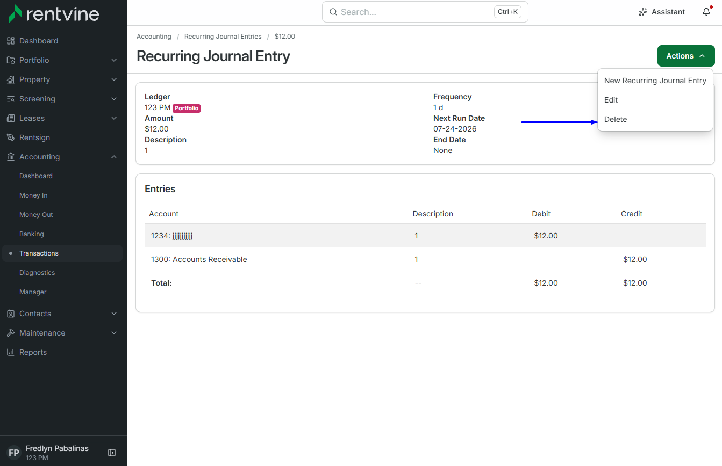The width and height of the screenshot is (722, 466).
Task: Choose New Recurring Journal Entry
Action: (x=655, y=81)
